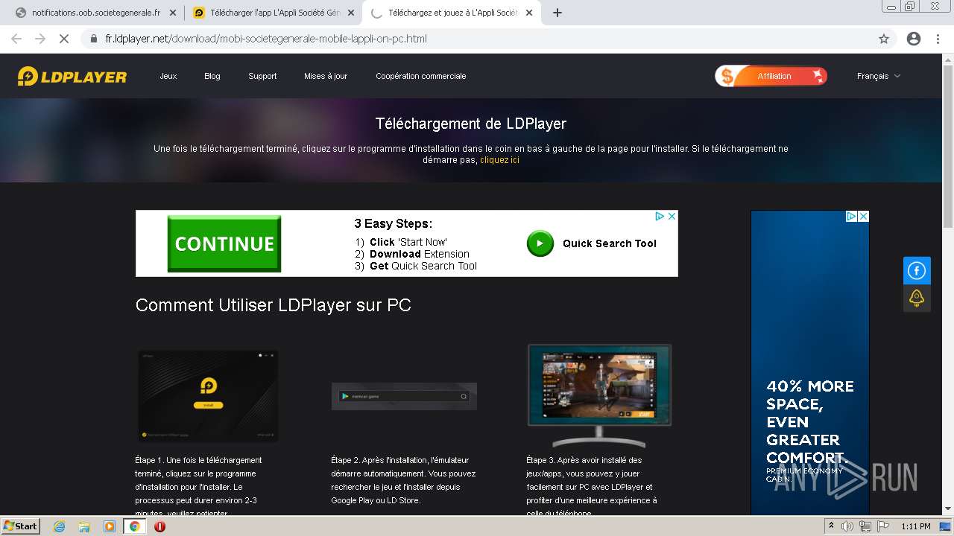
Task: Open the Blog menu item
Action: tap(212, 76)
